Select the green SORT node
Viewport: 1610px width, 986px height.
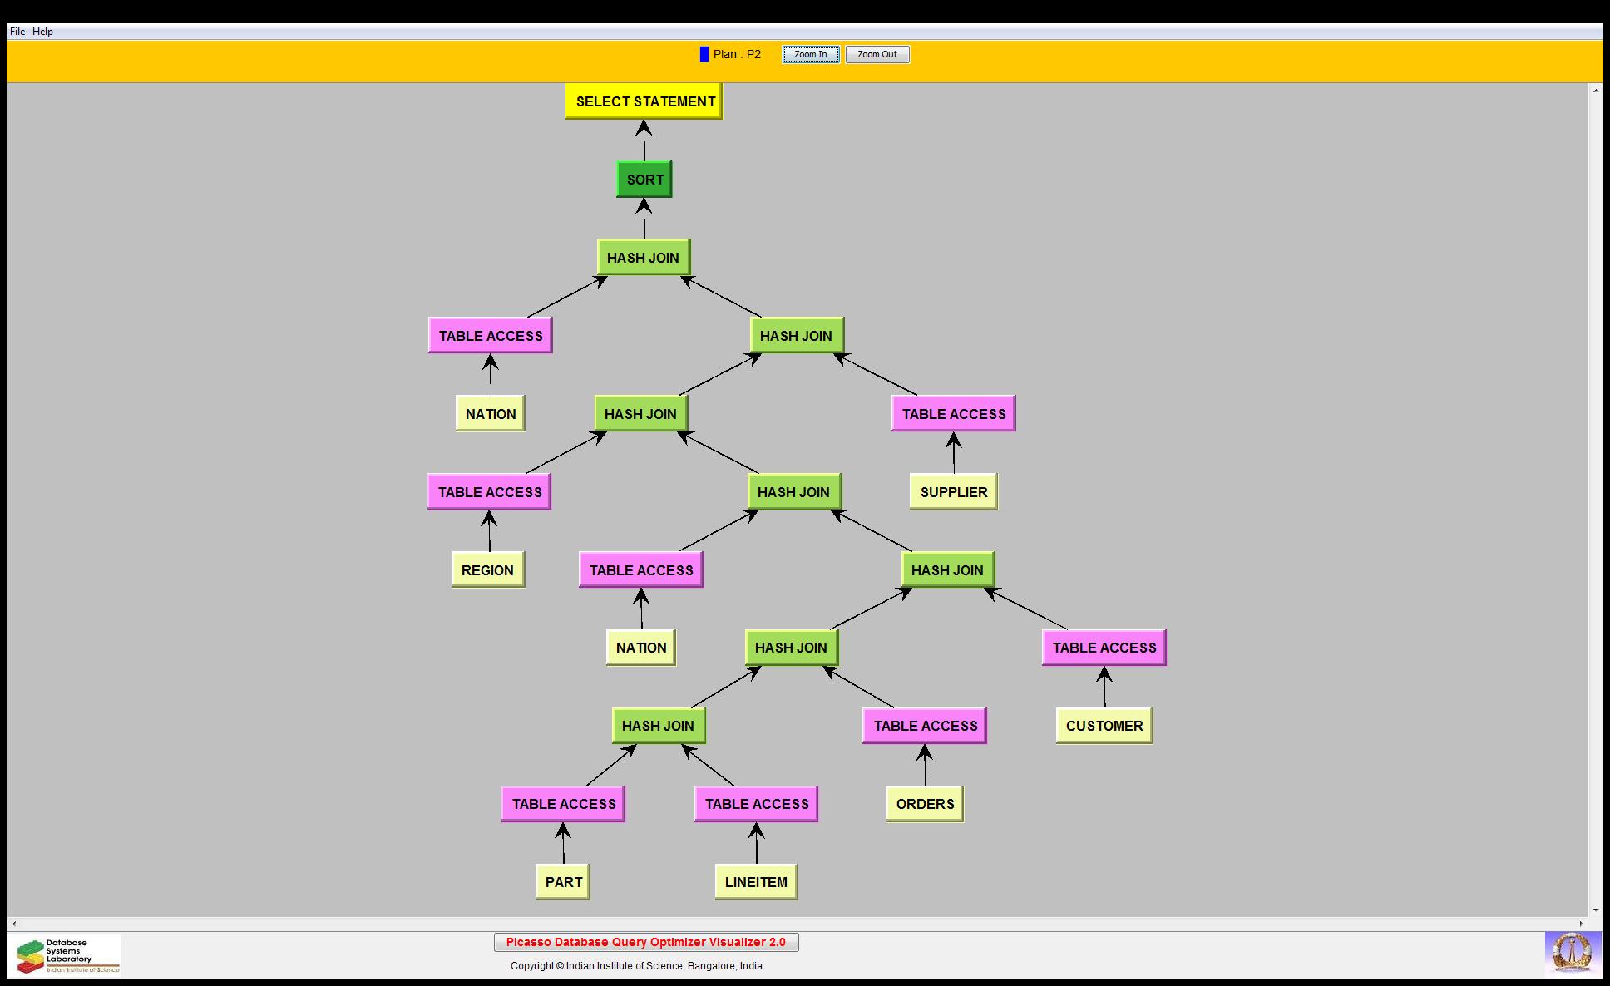point(644,180)
